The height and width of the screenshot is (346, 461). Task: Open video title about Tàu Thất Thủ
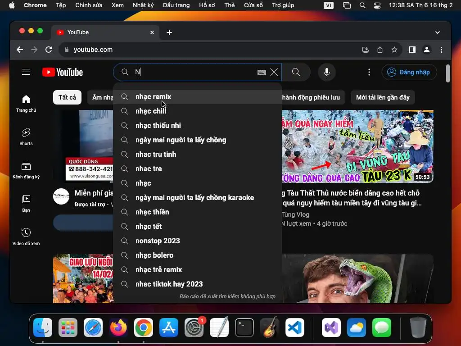point(352,198)
